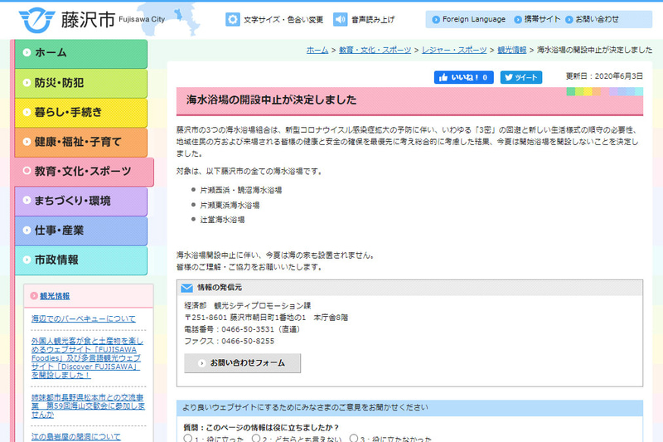Select 暮らし・手続き menu item
The image size is (663, 442).
[80, 113]
